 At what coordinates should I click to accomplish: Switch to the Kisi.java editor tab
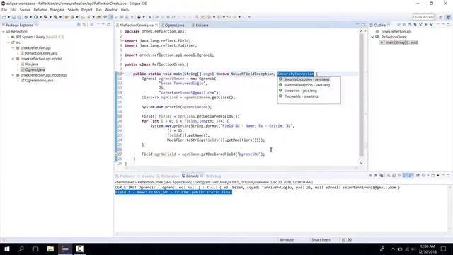point(202,25)
